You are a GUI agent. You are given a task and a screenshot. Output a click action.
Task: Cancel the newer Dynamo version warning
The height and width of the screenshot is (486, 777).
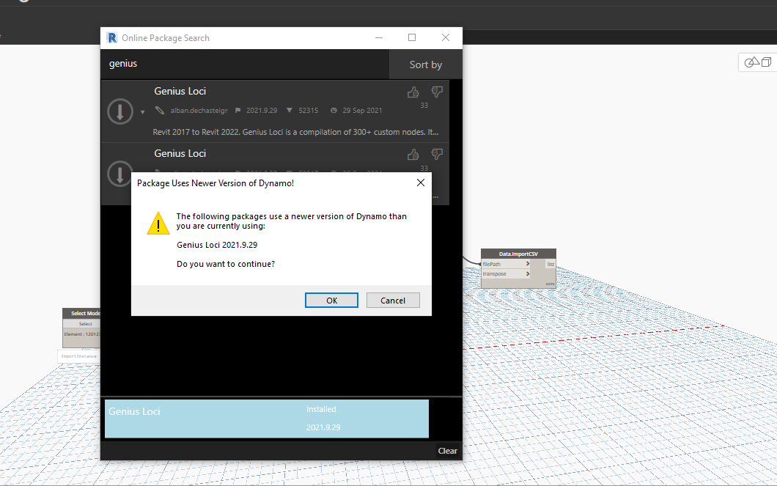(x=393, y=301)
